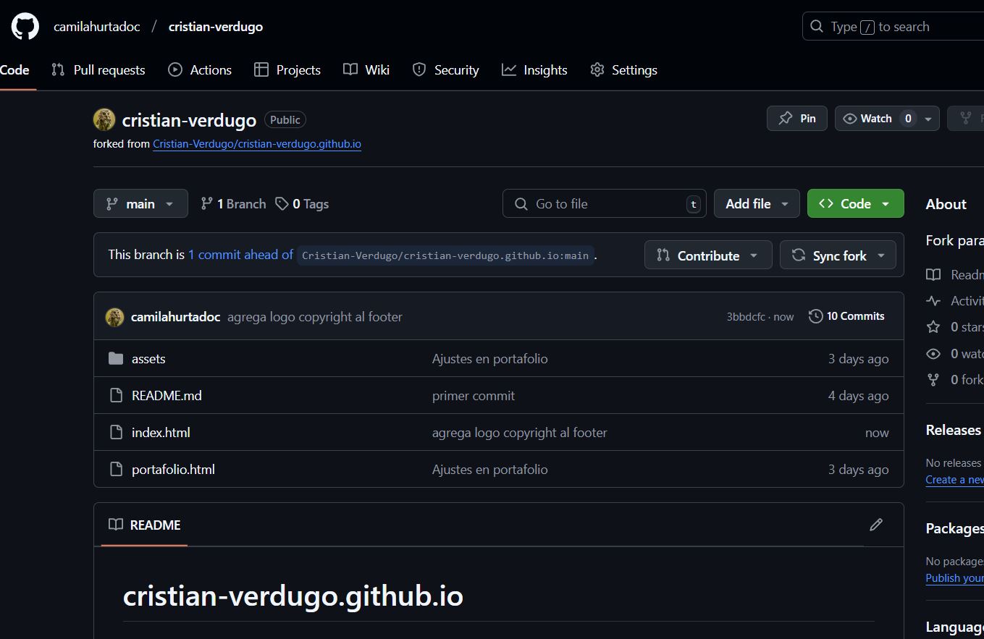
Task: Open the assets folder icon
Action: click(117, 358)
